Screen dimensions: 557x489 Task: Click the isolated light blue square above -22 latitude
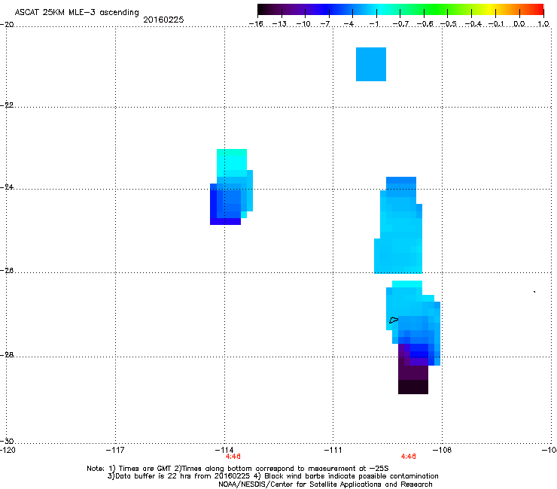pos(371,64)
